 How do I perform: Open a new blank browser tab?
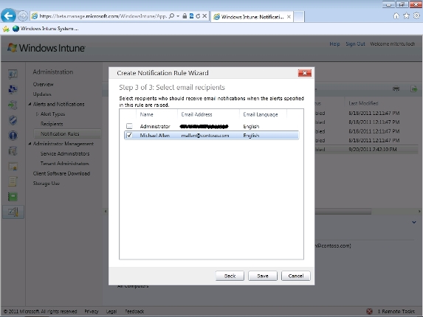(299, 17)
